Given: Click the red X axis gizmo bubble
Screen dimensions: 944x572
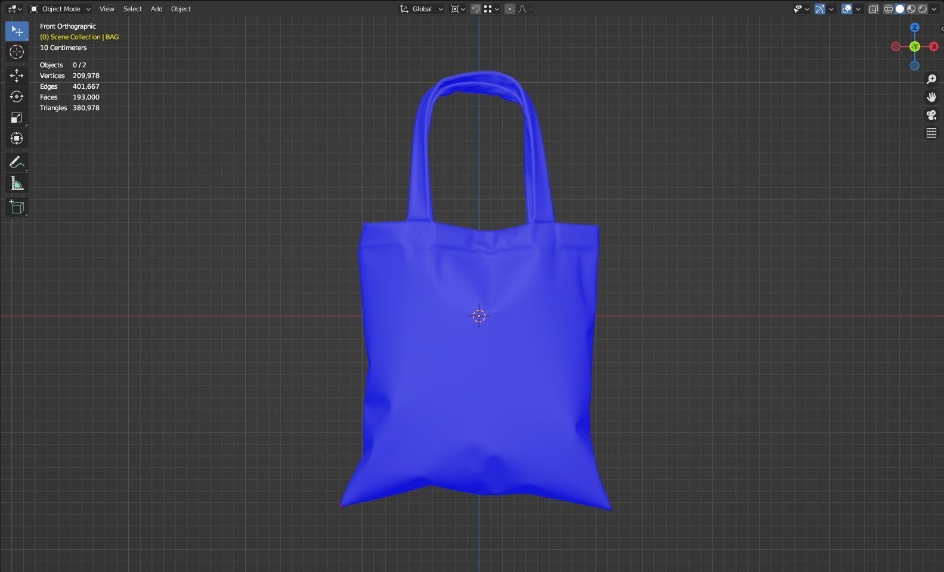Looking at the screenshot, I should click(x=934, y=46).
